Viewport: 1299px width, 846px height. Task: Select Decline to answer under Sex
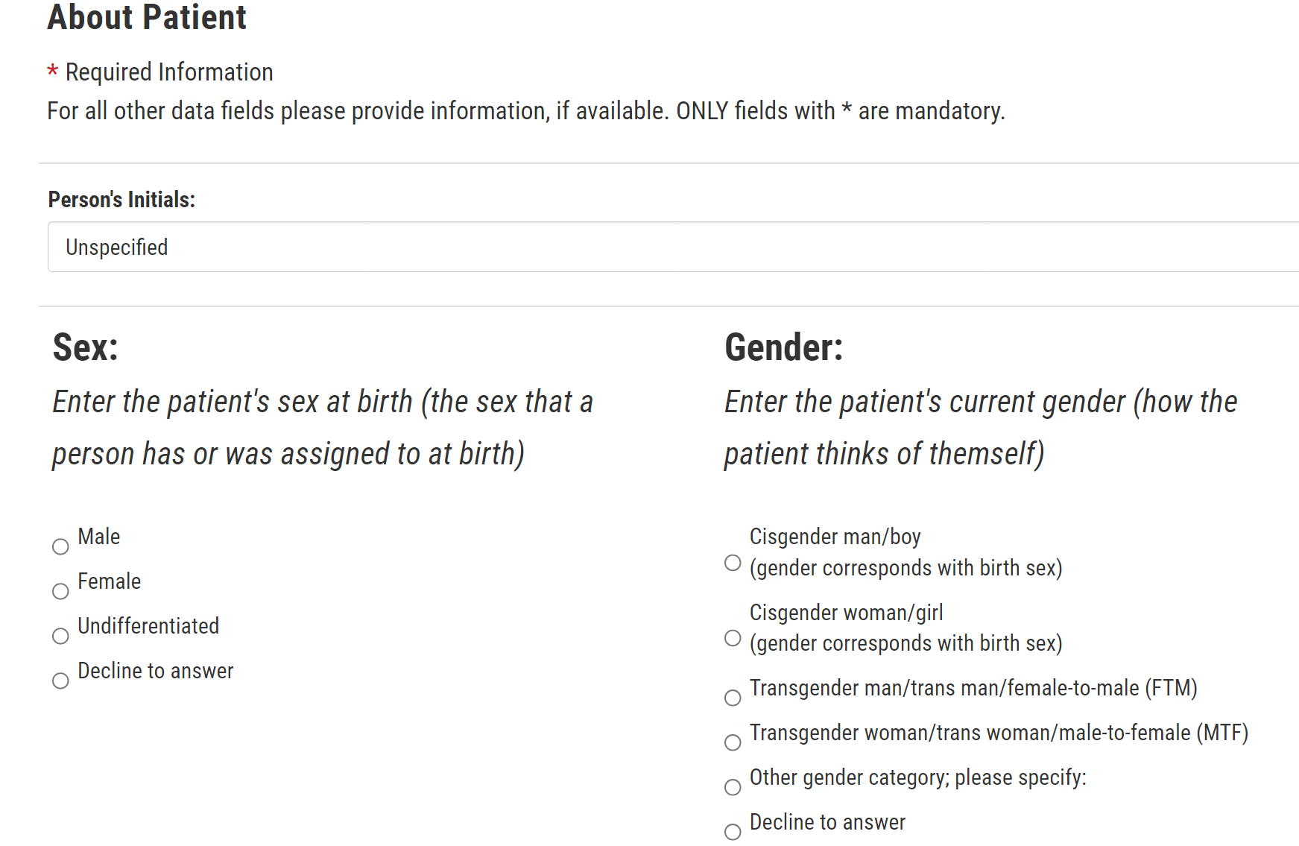(60, 681)
